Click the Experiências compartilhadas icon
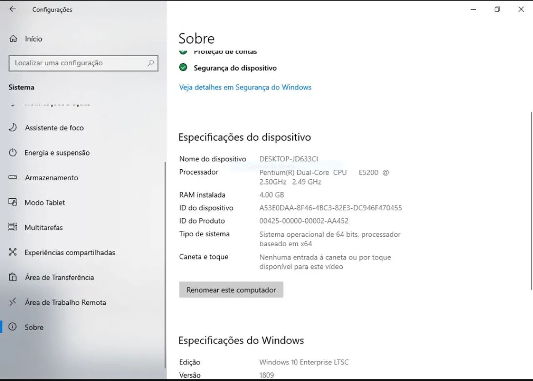The height and width of the screenshot is (381, 533). point(13,252)
